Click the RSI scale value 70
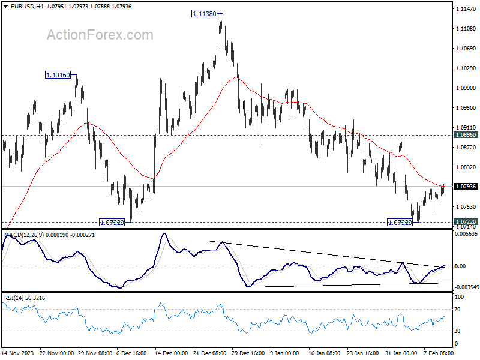Screen dimensions: 480x360 click(457, 310)
